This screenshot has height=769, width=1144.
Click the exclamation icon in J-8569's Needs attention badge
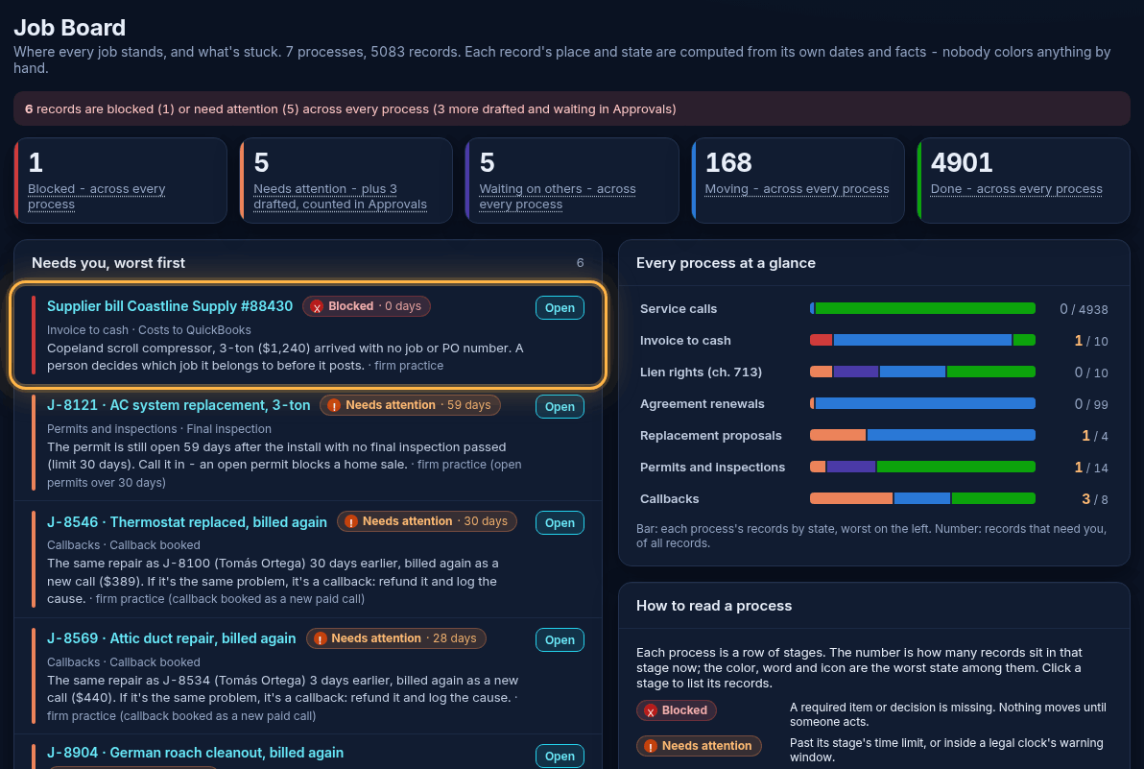click(x=320, y=639)
